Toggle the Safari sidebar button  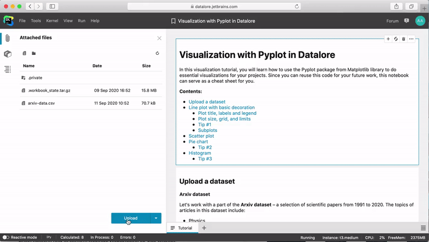click(x=52, y=6)
